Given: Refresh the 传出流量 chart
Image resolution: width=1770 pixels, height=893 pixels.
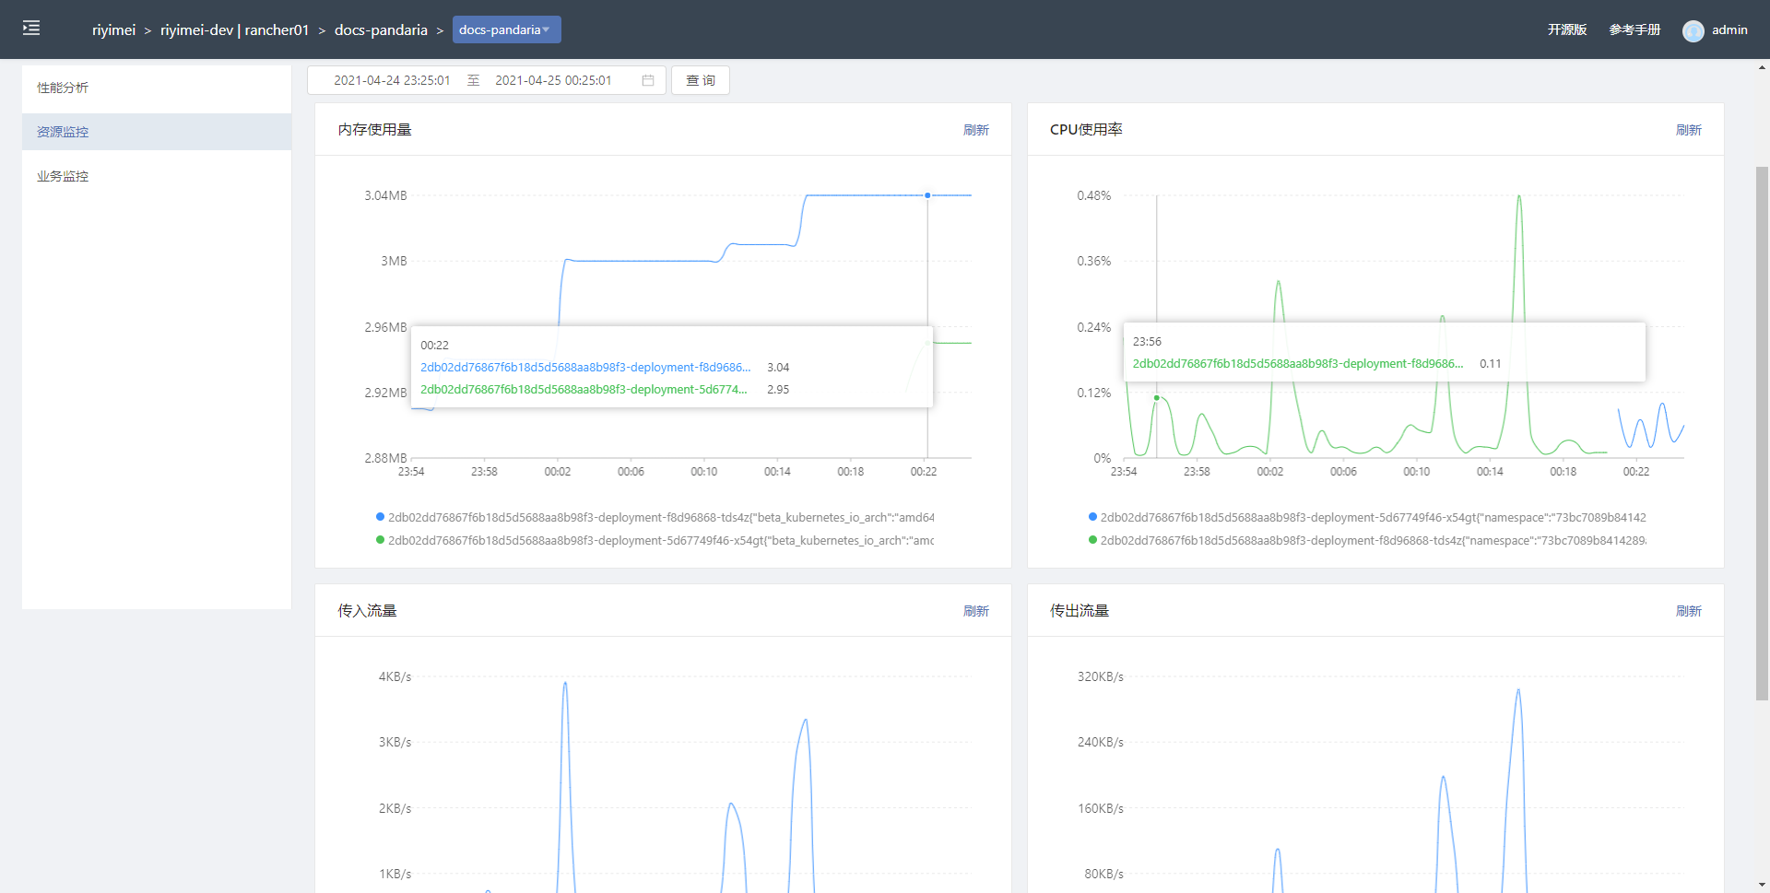Looking at the screenshot, I should (x=1688, y=611).
